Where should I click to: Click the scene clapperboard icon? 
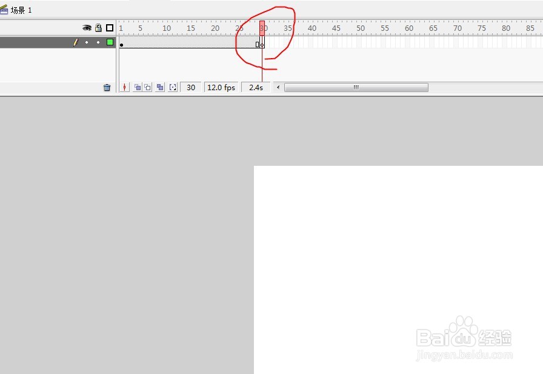click(x=4, y=10)
